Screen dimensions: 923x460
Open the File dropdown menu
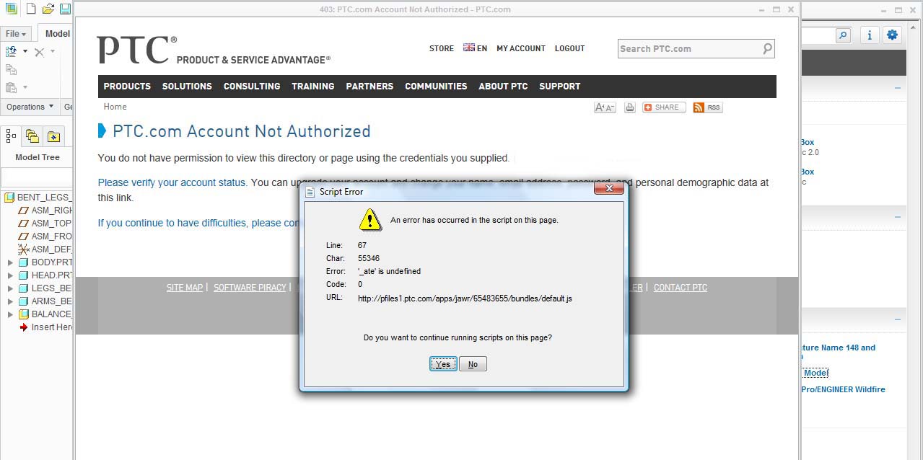pos(16,34)
